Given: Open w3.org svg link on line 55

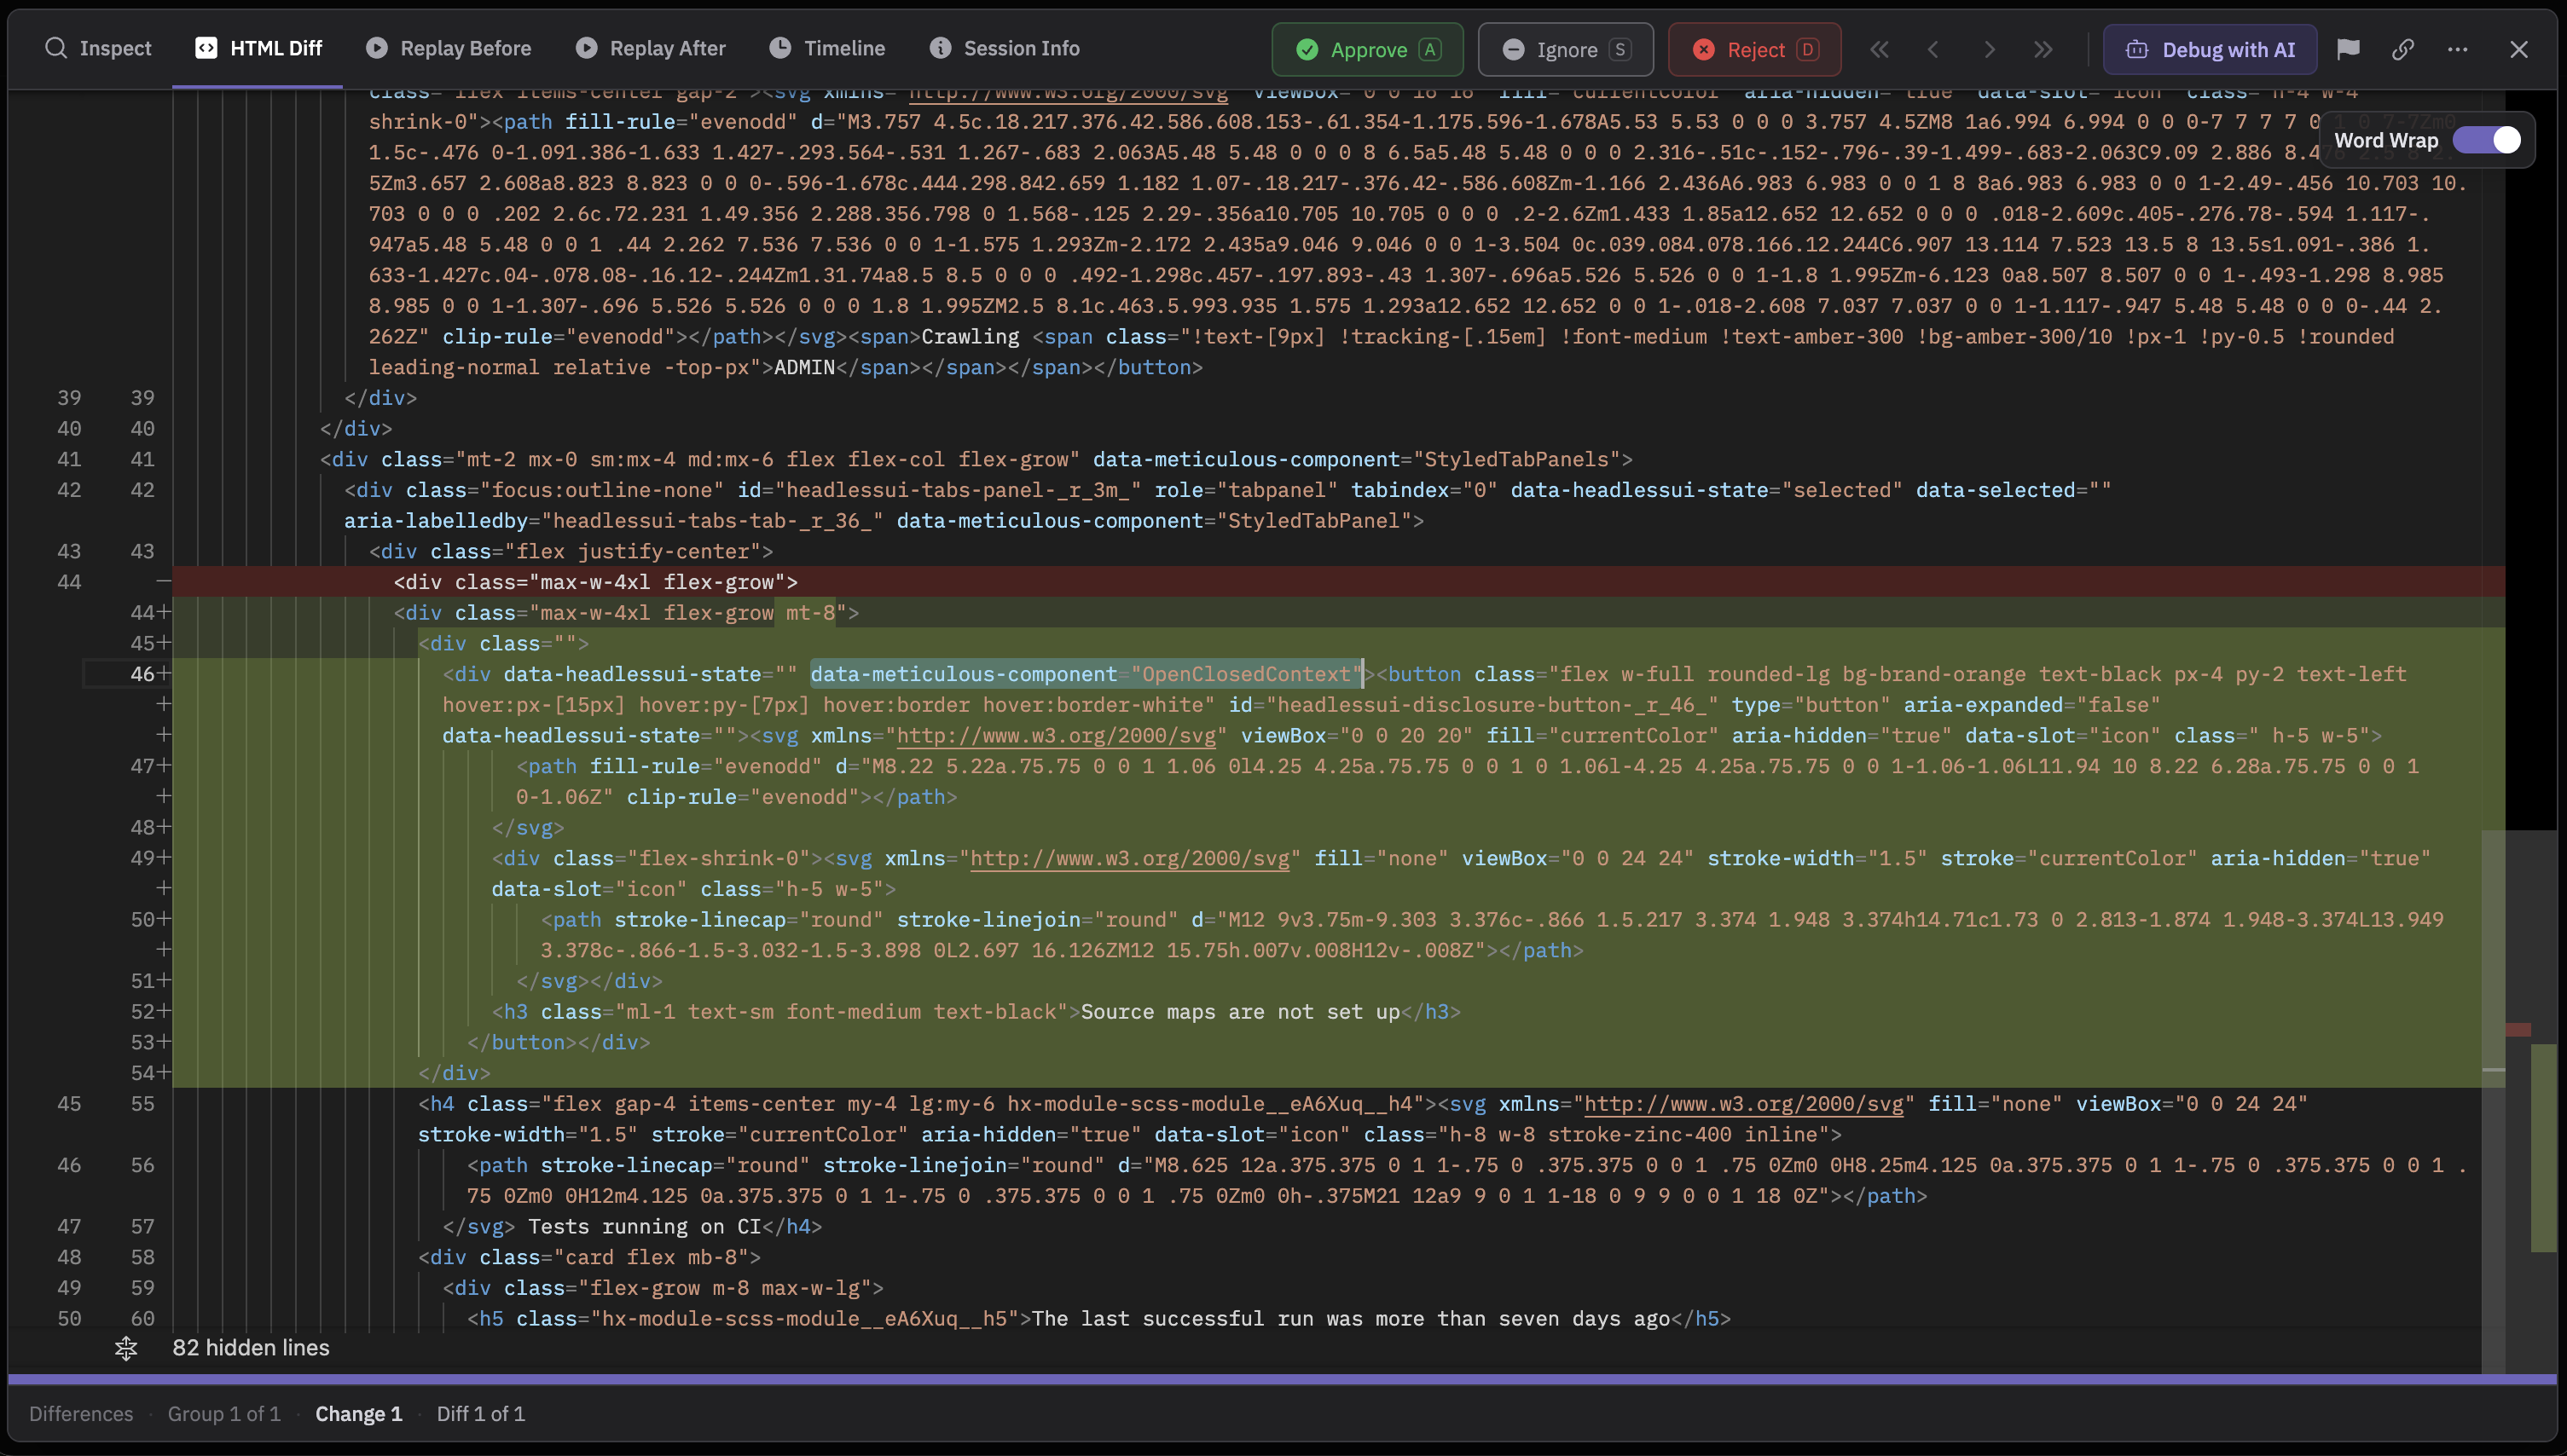Looking at the screenshot, I should point(1744,1104).
